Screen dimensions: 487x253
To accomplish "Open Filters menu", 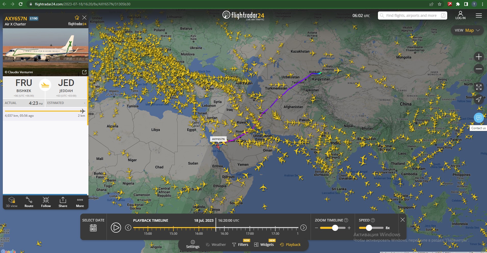I will [240, 245].
